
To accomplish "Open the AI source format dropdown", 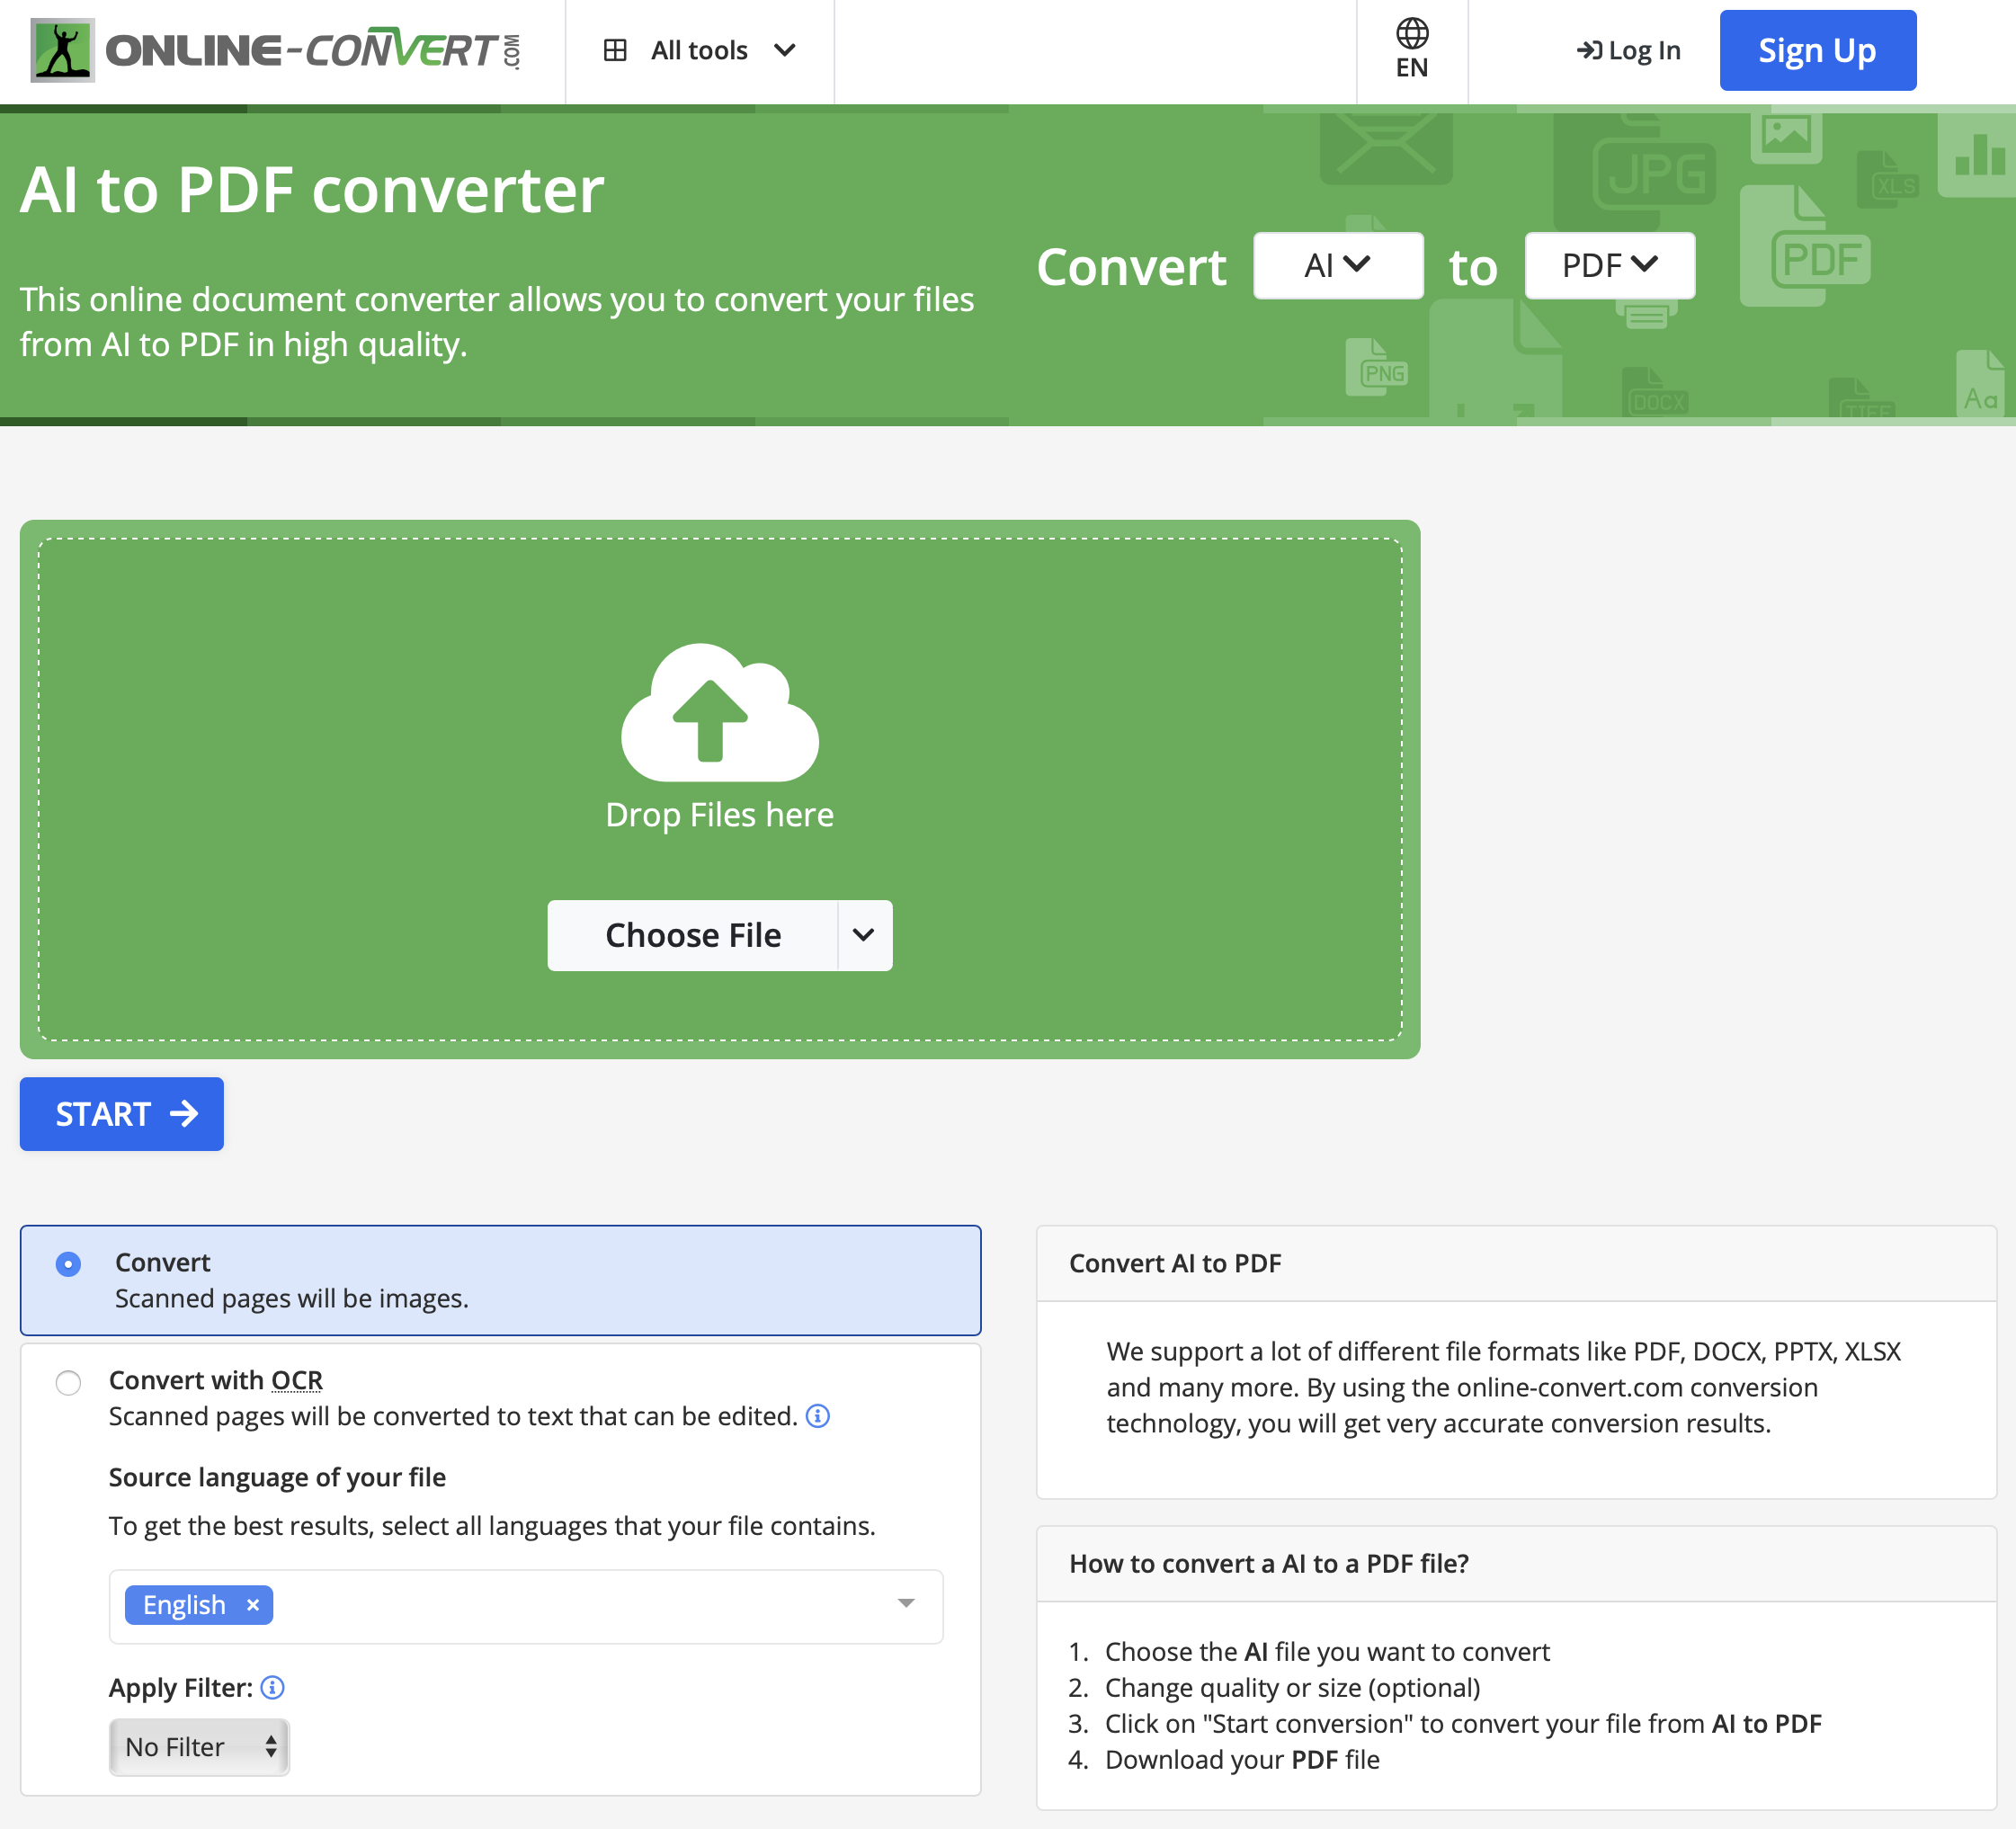I will click(1338, 266).
